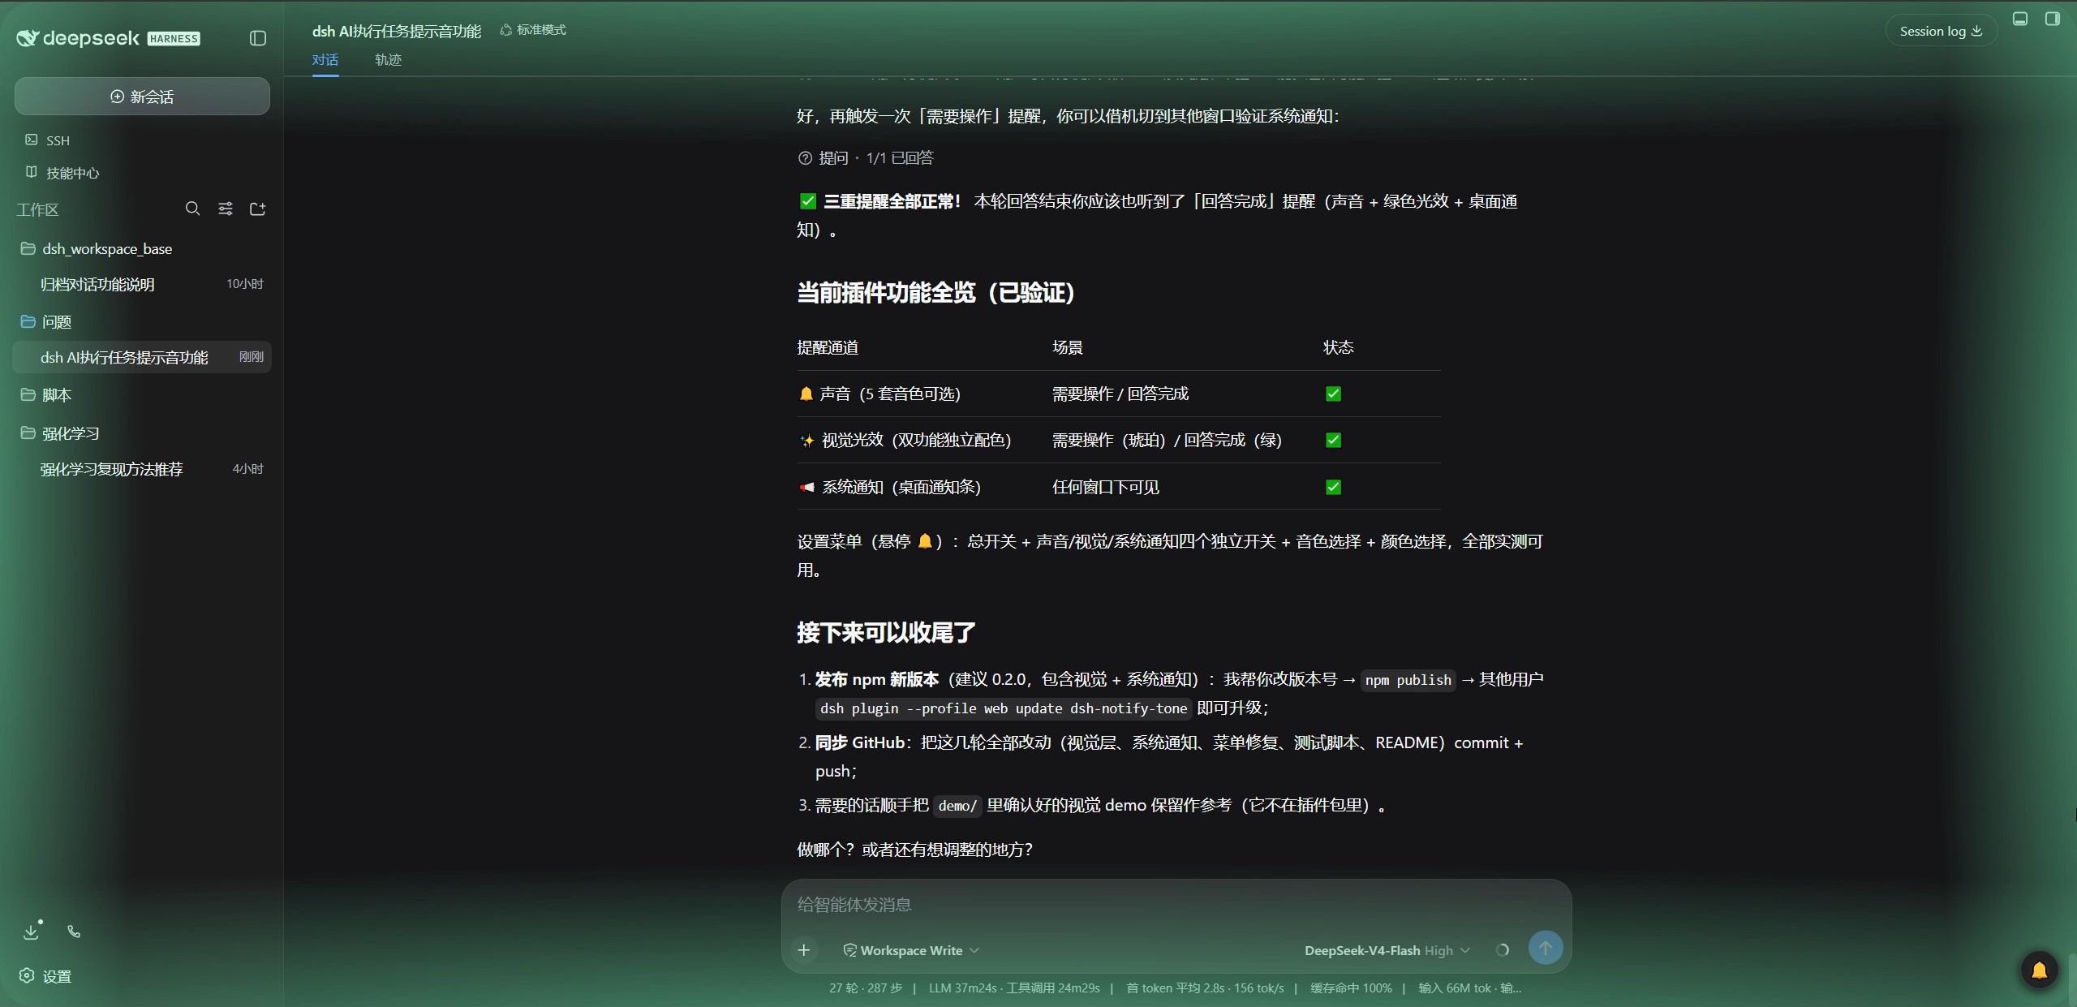Open the SSH entry in sidebar

48,140
